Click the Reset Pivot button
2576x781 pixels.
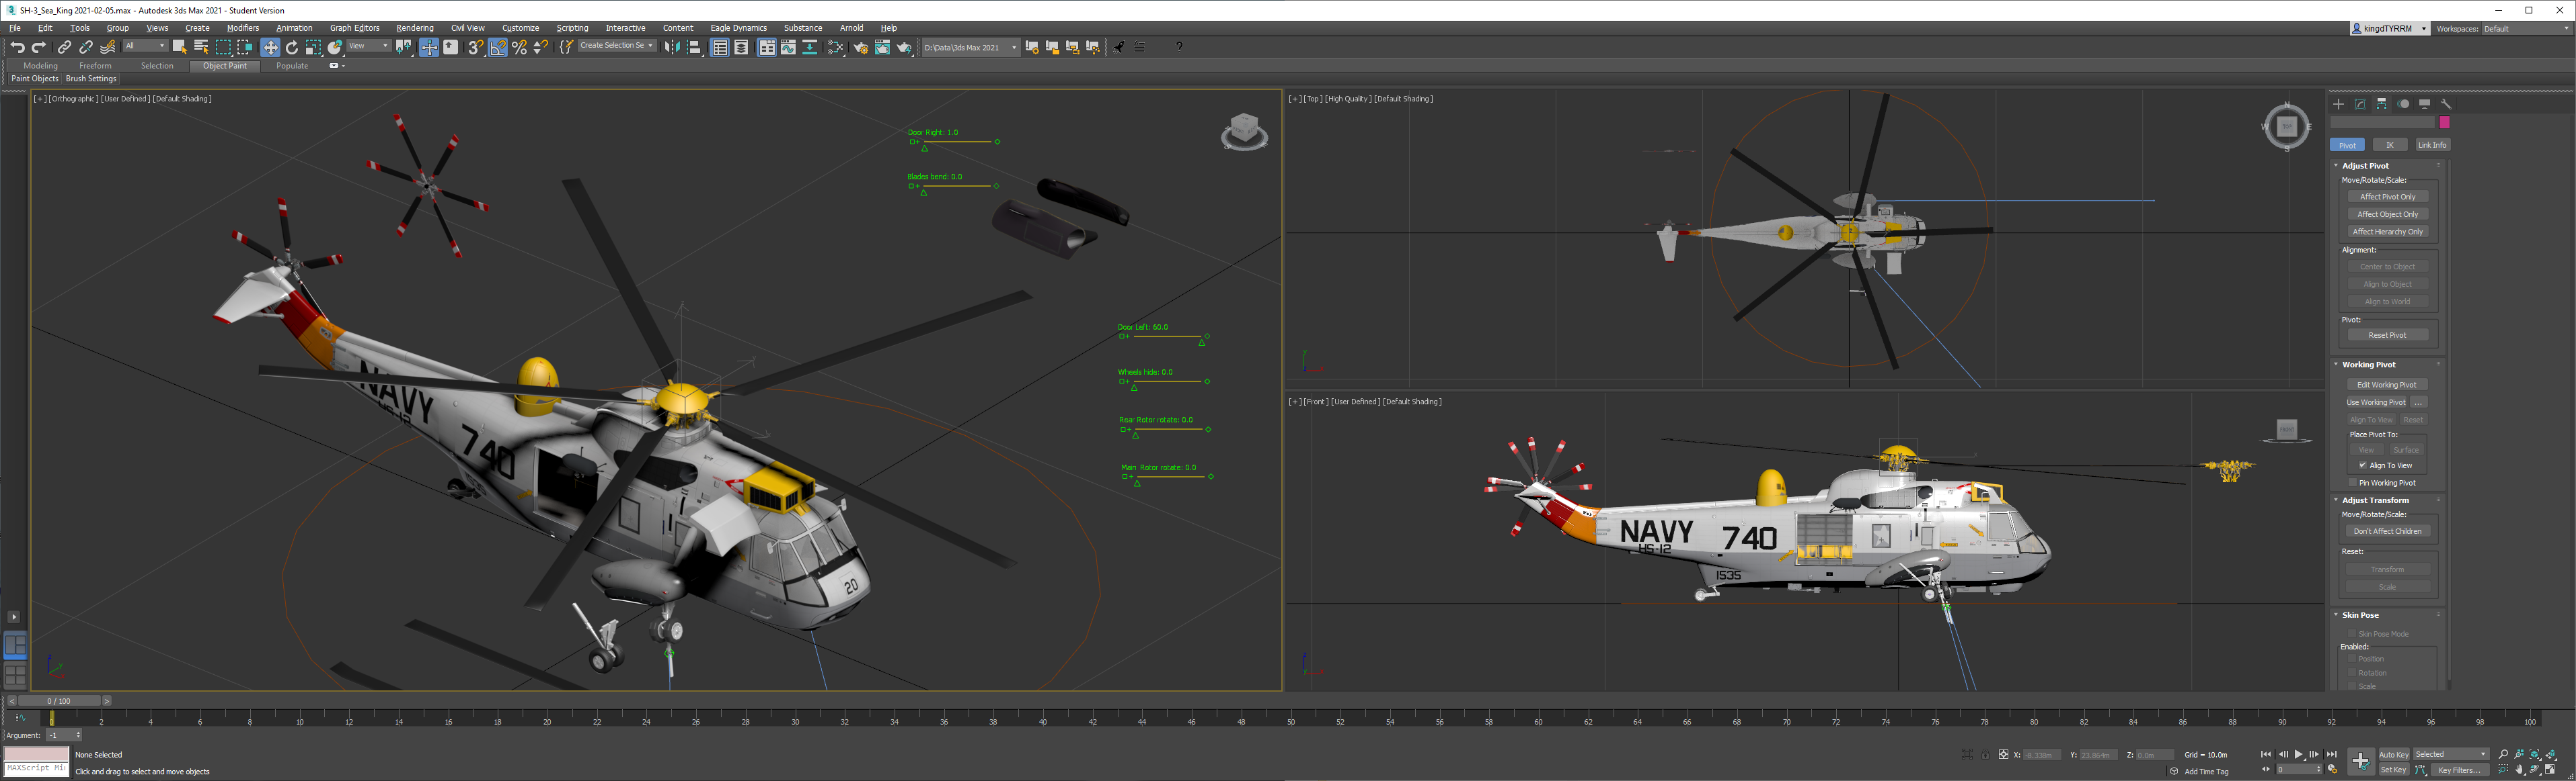2387,336
